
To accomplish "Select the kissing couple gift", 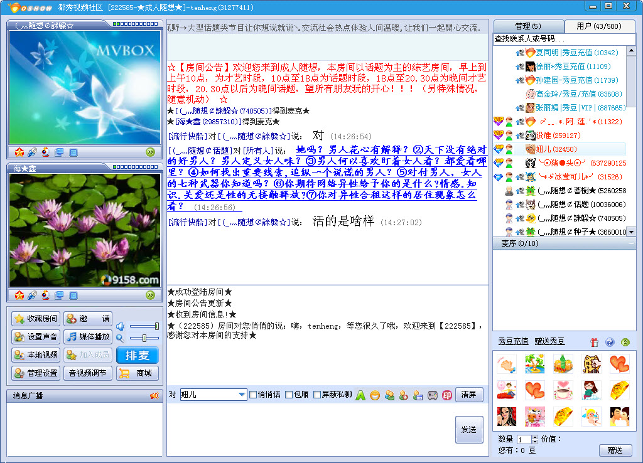I will click(x=620, y=417).
